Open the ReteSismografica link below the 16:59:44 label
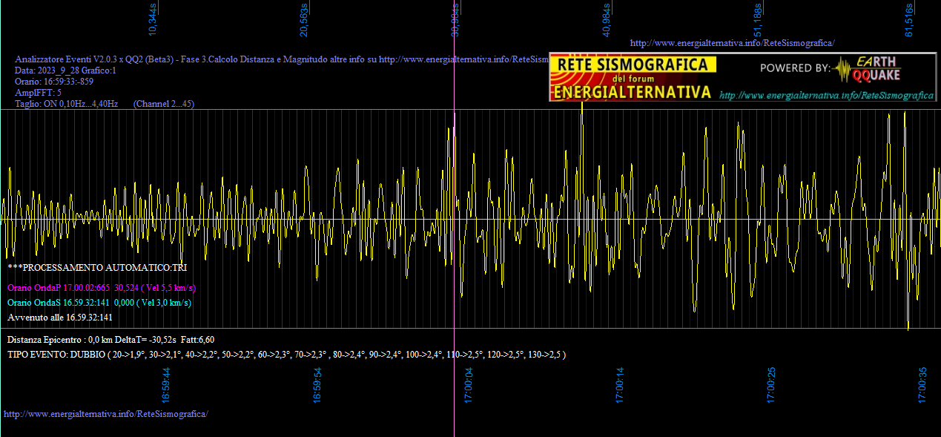This screenshot has width=941, height=437. point(106,414)
